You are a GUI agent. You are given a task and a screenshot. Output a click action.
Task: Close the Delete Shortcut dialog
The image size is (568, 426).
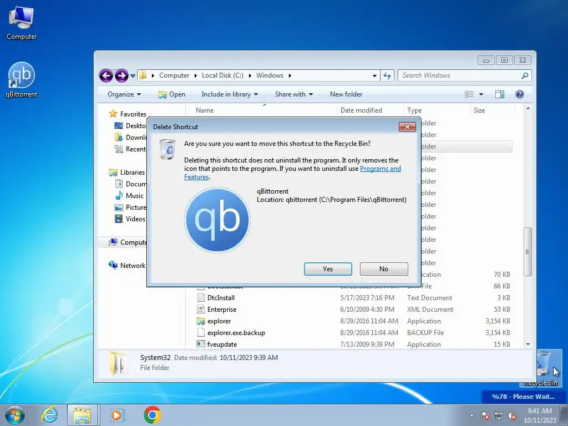[x=407, y=126]
